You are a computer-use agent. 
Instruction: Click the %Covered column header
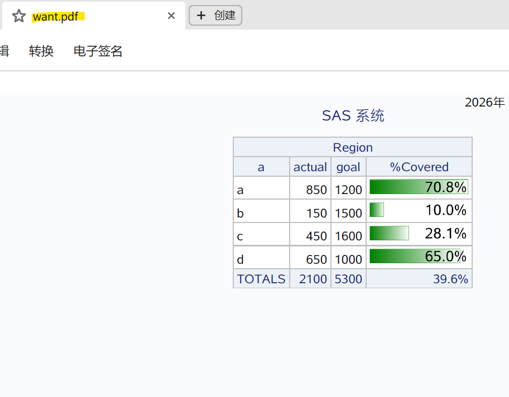pos(419,167)
